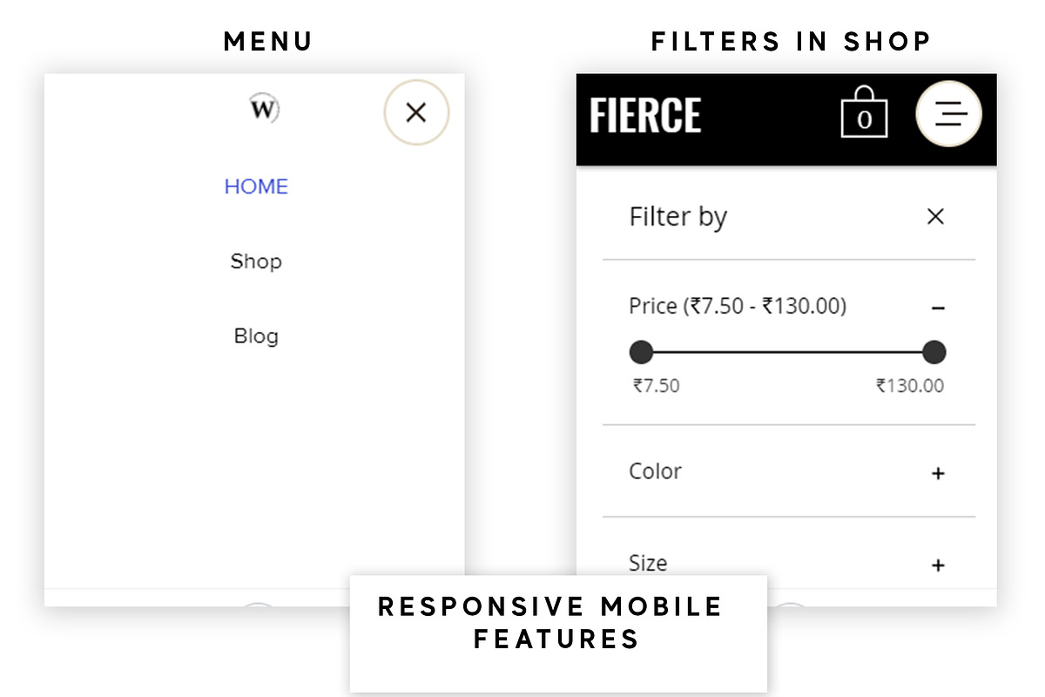
Task: Expand the Size filter section
Action: click(938, 565)
